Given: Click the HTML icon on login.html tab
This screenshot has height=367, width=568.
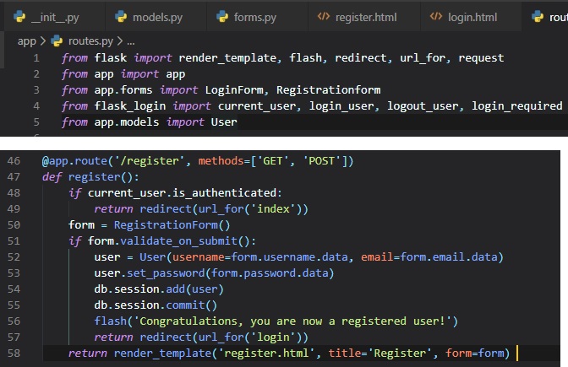Looking at the screenshot, I should tap(436, 16).
